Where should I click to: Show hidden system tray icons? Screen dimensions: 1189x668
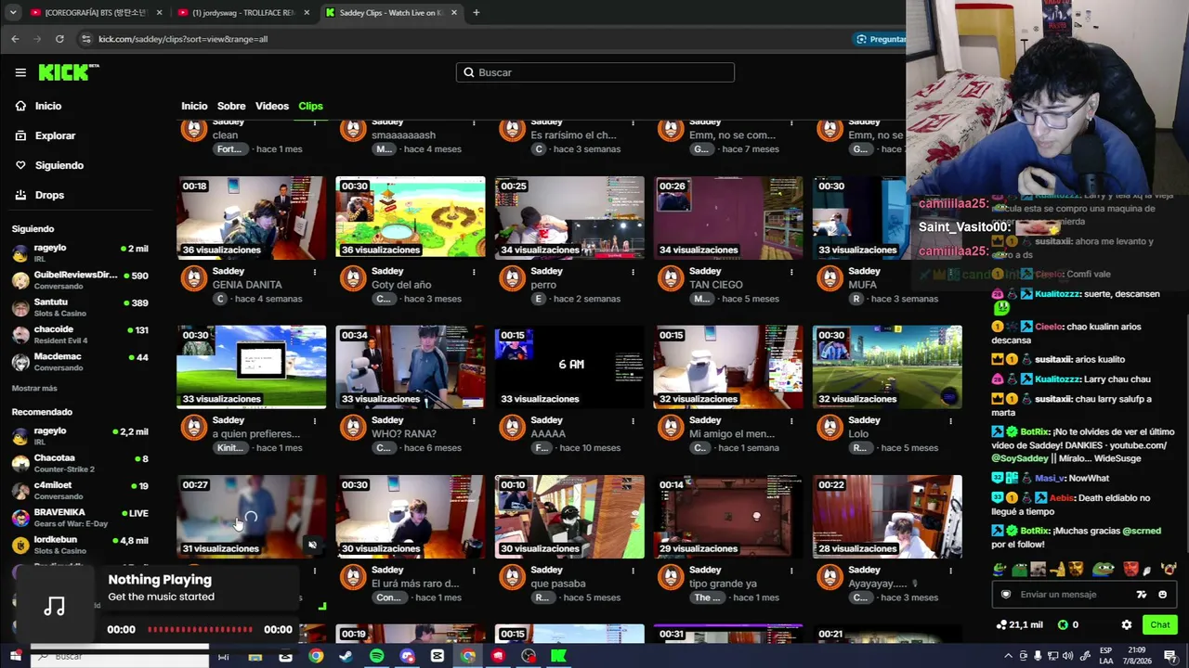coord(1008,656)
